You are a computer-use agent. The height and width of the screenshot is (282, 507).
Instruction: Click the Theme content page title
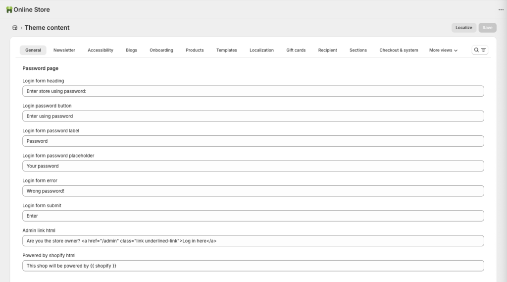[47, 28]
